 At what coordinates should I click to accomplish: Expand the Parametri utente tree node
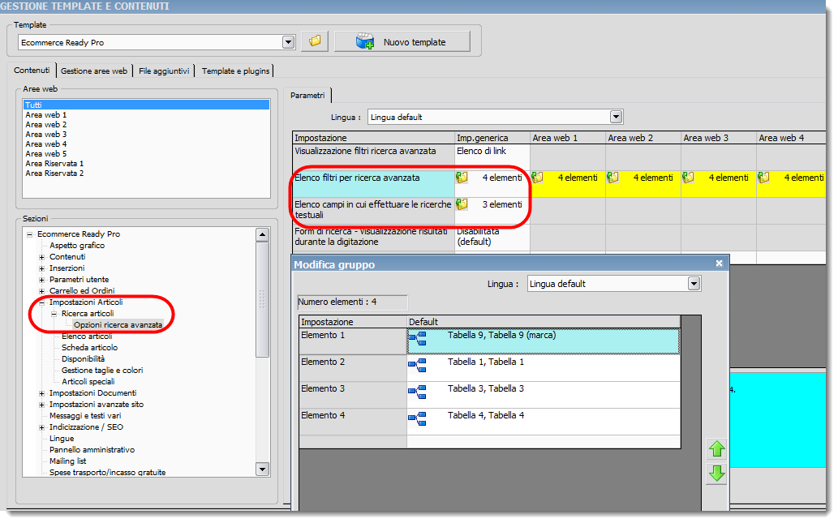point(41,280)
